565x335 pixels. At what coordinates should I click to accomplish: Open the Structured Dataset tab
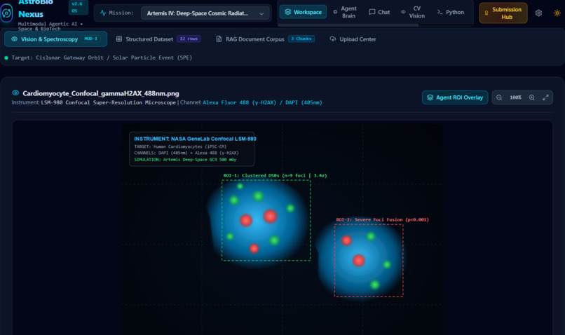[x=158, y=39]
